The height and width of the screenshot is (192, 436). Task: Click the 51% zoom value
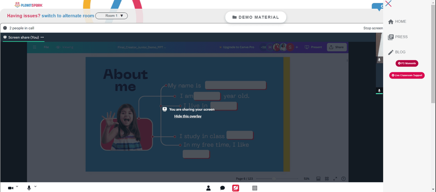(x=307, y=179)
